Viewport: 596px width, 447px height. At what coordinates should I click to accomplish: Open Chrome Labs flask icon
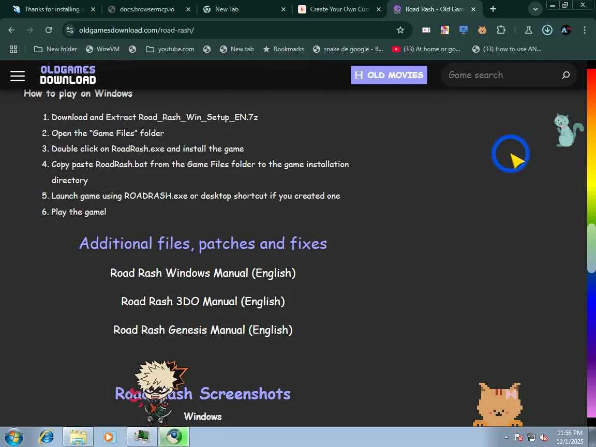point(528,30)
